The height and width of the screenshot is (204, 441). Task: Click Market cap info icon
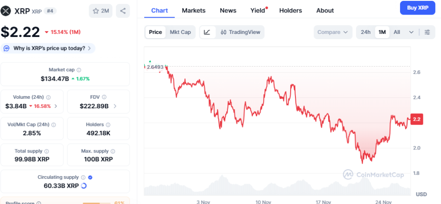pos(79,70)
